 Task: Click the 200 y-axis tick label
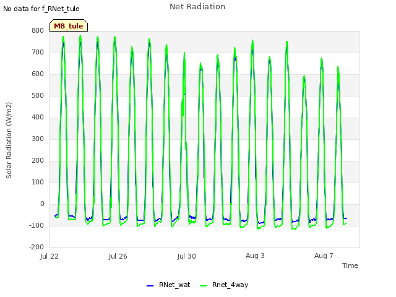(38, 161)
